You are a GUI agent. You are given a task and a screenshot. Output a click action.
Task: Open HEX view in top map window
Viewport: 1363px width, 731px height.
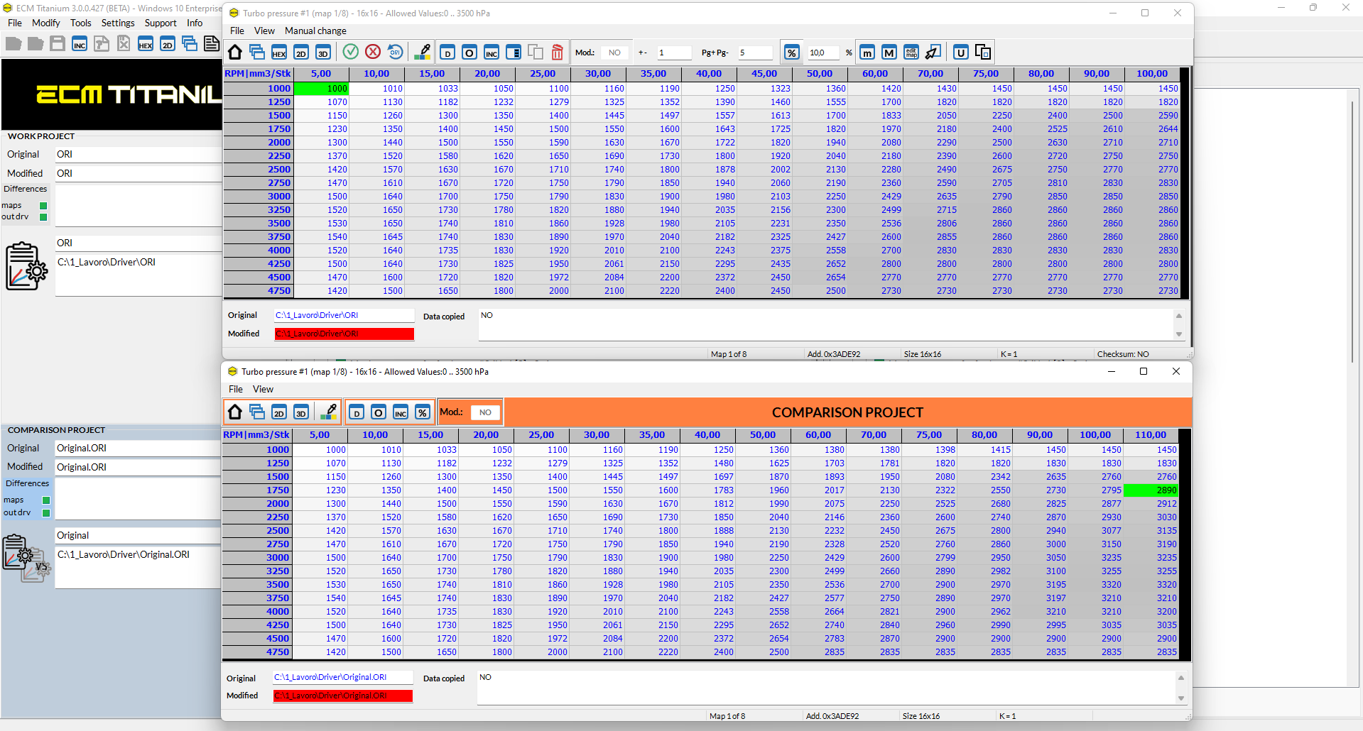point(279,53)
